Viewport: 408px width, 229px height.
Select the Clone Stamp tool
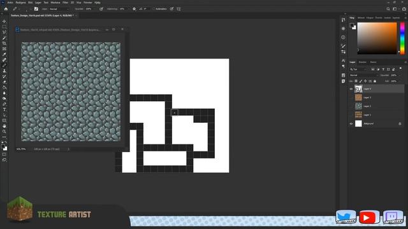pos(4,71)
